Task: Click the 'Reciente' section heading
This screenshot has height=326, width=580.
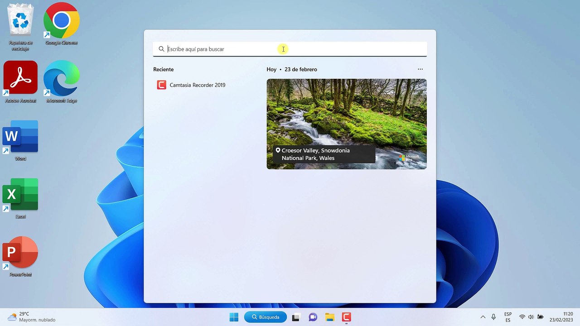Action: [163, 69]
